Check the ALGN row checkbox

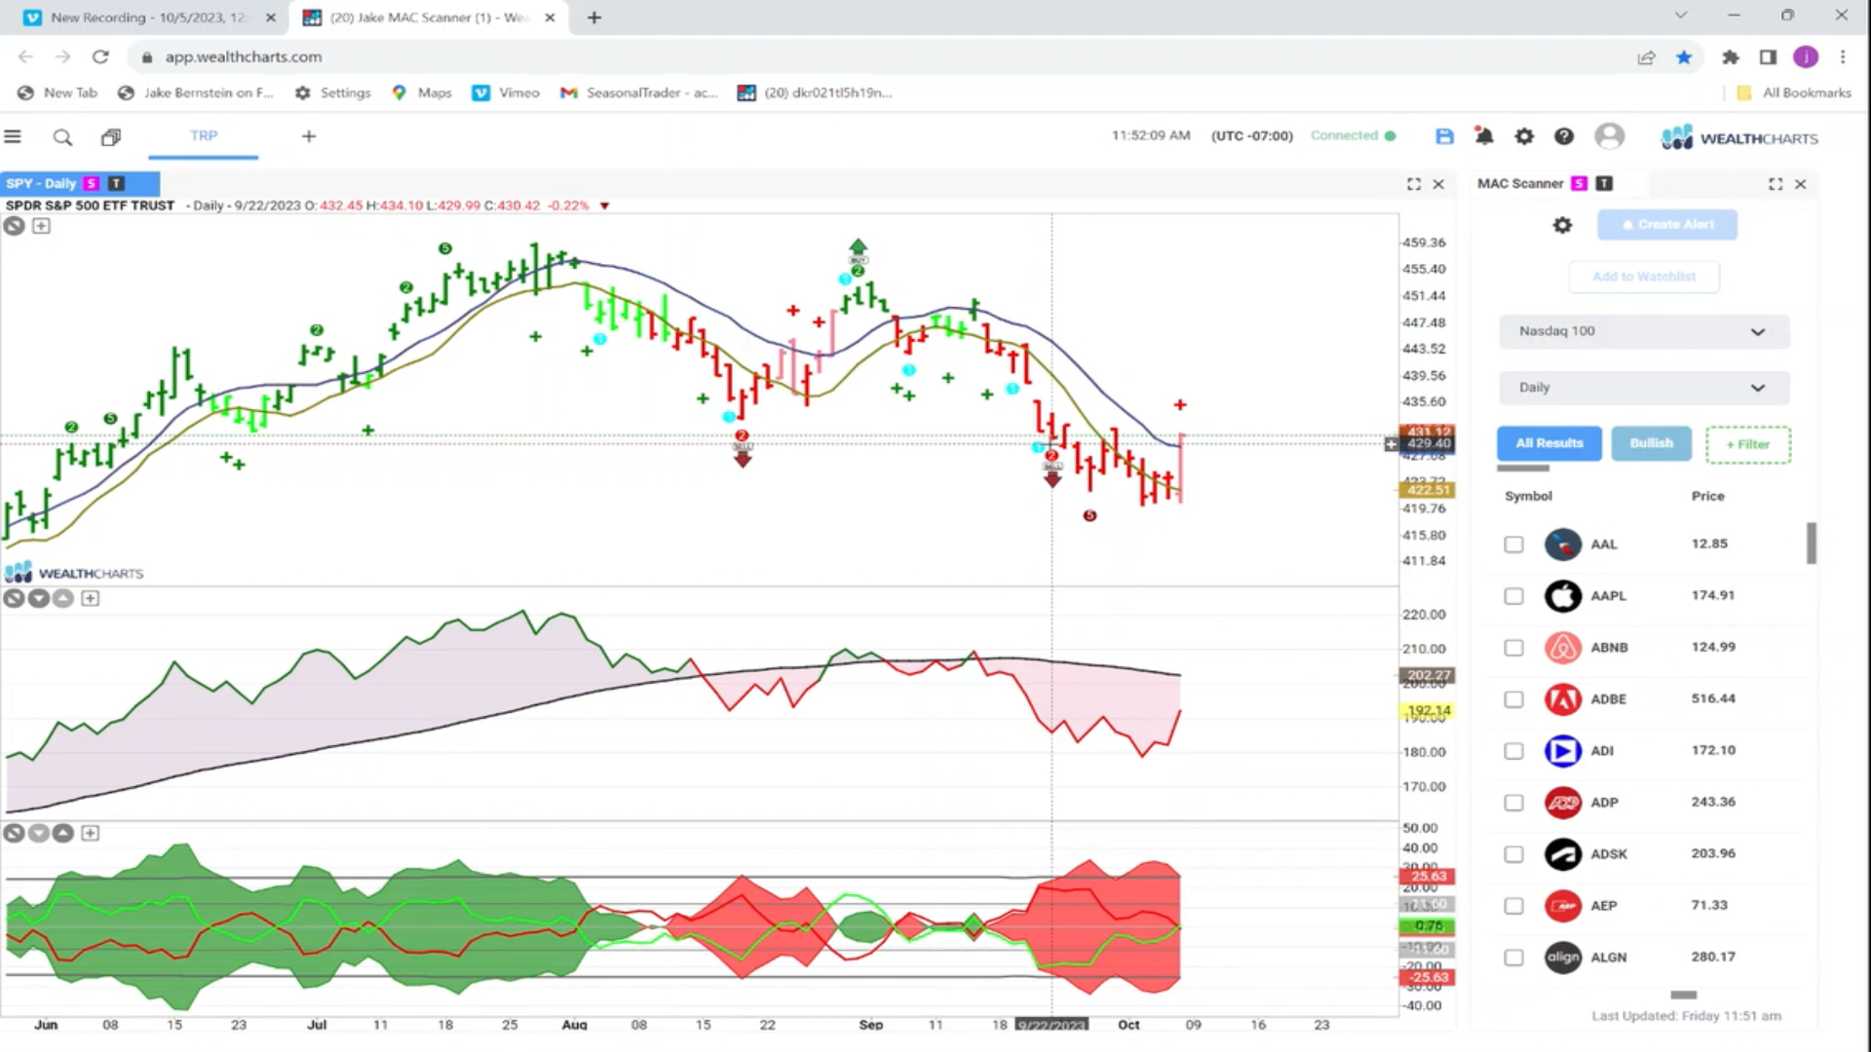point(1513,958)
